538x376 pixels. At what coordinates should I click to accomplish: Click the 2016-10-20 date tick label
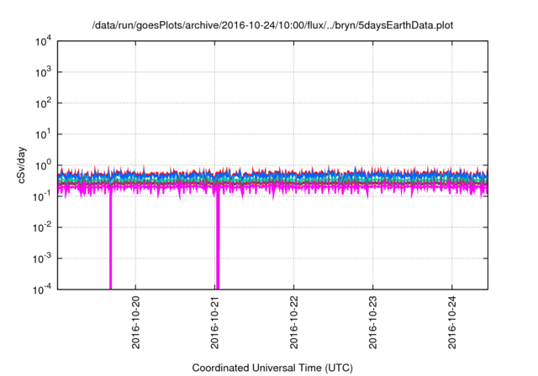136,322
